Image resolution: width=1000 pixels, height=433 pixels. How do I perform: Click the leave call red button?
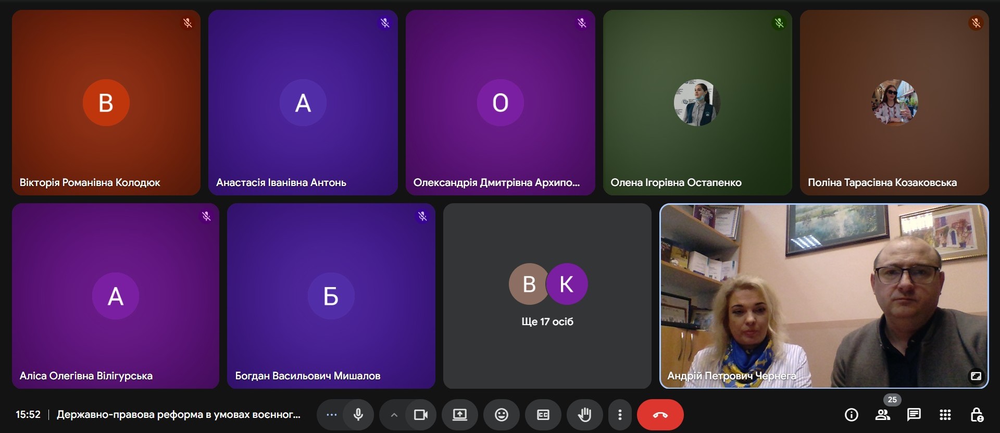click(x=660, y=415)
